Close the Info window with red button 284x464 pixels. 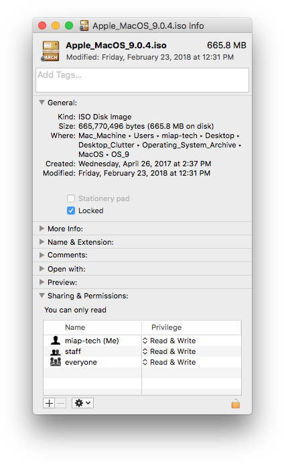pos(42,25)
